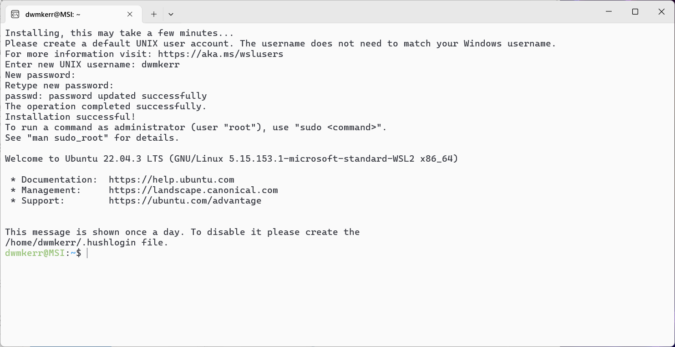
Task: Minimize the terminal window
Action: (609, 12)
